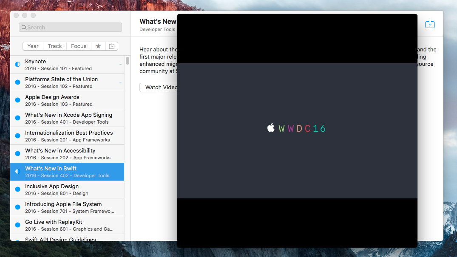Click the unwatched dot beside Platforms State of the Union
Screen dimensions: 457x257
[x=17, y=82]
